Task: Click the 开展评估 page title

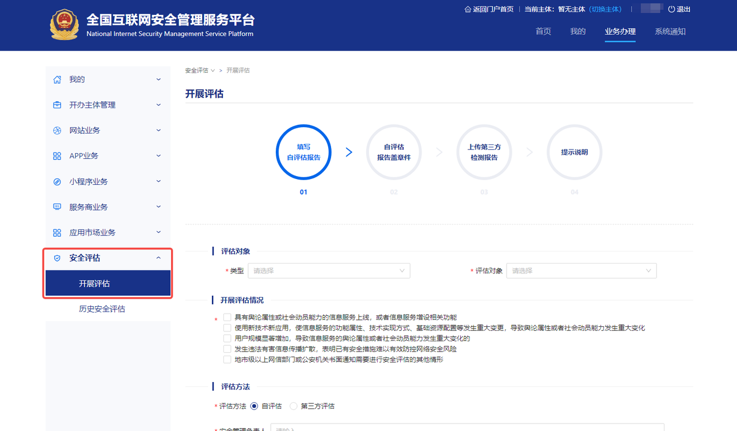Action: pyautogui.click(x=204, y=94)
